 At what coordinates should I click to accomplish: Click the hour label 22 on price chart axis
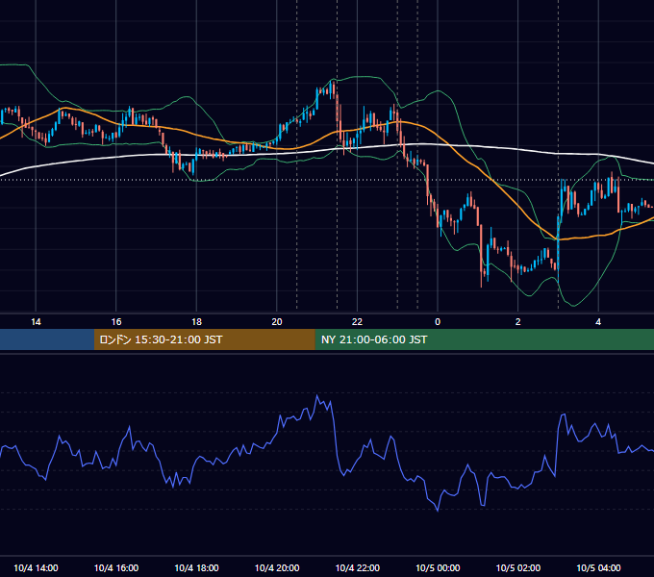358,322
